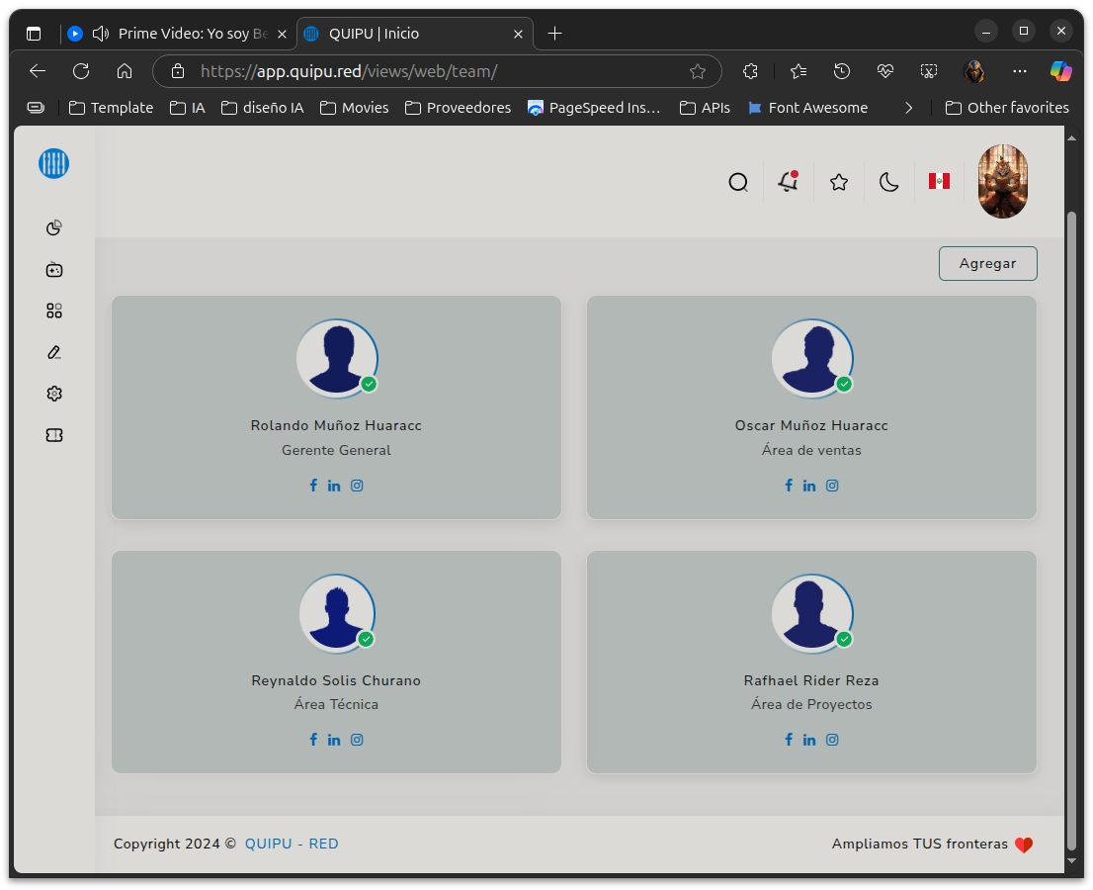Screen dimensions: 1093x890
Task: Open the QUIPU - RED footer link
Action: (292, 844)
